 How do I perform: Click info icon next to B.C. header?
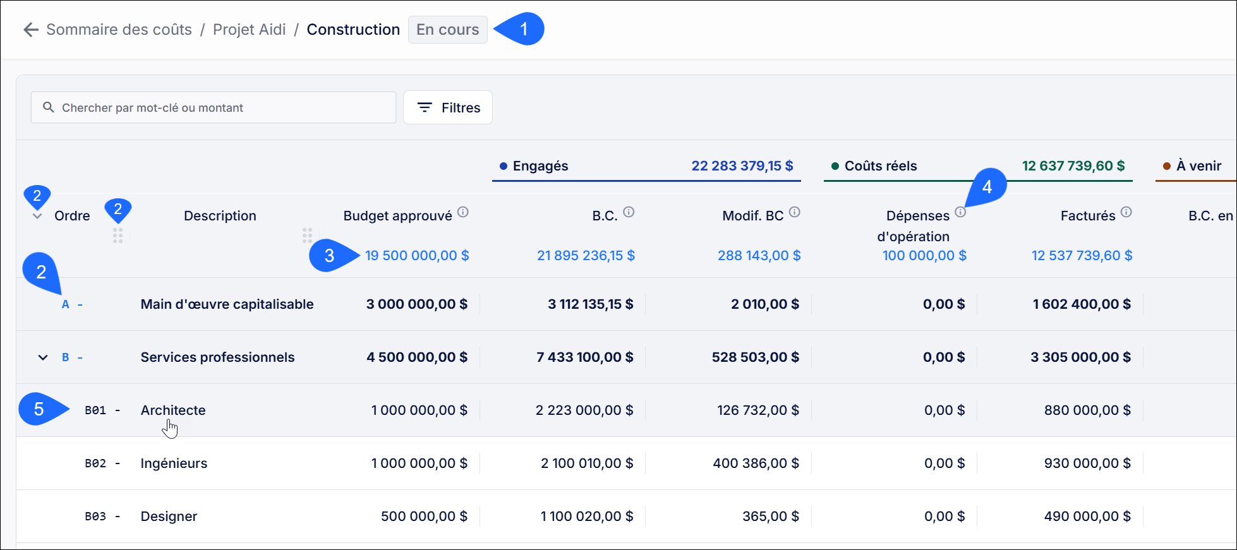pyautogui.click(x=629, y=212)
